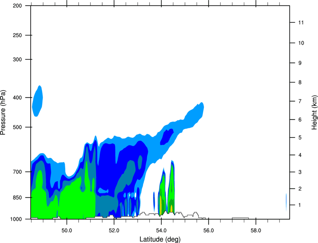
Task: Select the 300 pressure tick label
Action: pyautogui.click(x=17, y=59)
